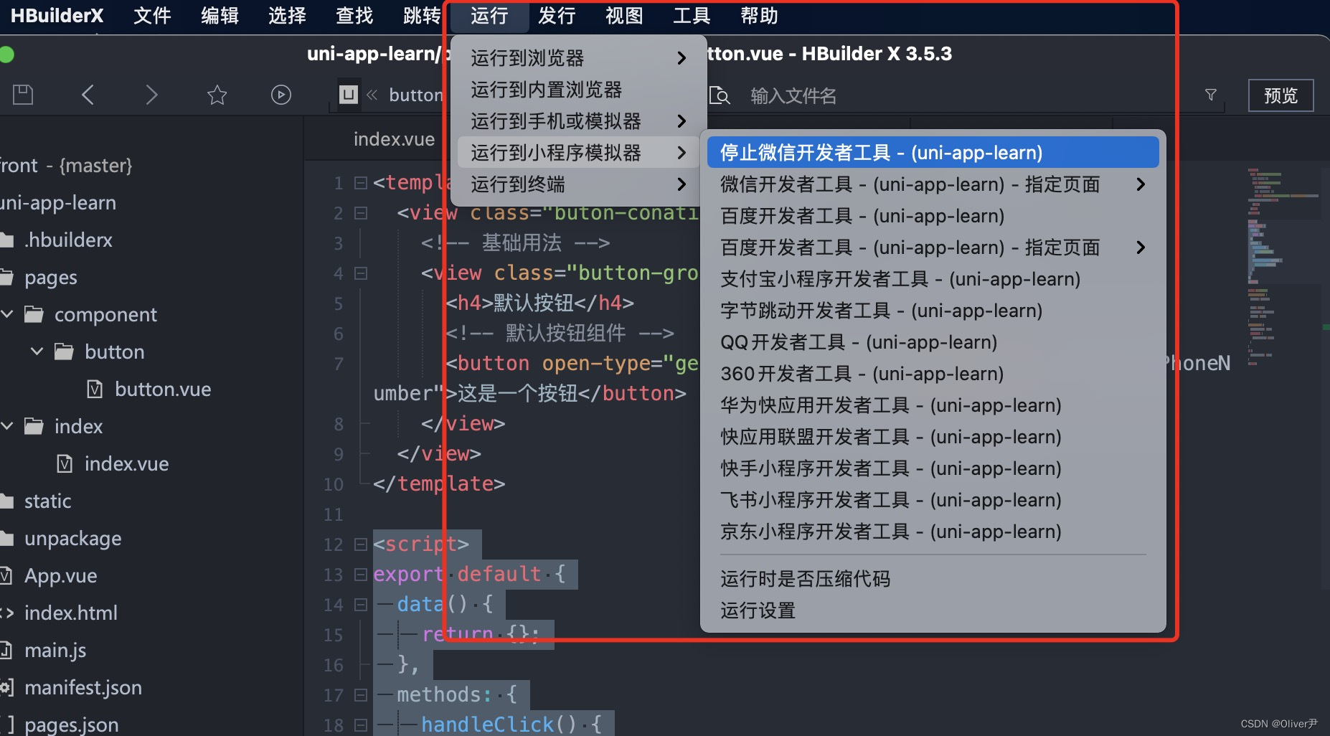Click the 预览 preview button
This screenshot has width=1330, height=736.
pos(1281,95)
